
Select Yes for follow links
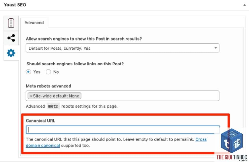[28, 72]
